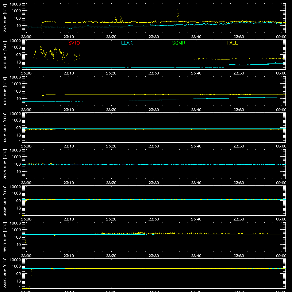Click the 100 y-axis value on the 610 MHz plot
This screenshot has height=292, width=292.
click(18, 91)
